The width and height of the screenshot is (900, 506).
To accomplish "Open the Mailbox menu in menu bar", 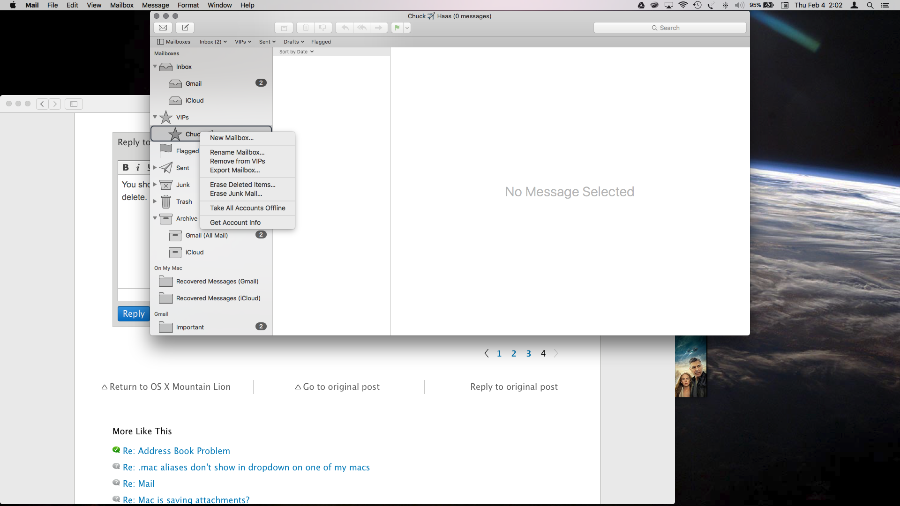I will click(121, 5).
